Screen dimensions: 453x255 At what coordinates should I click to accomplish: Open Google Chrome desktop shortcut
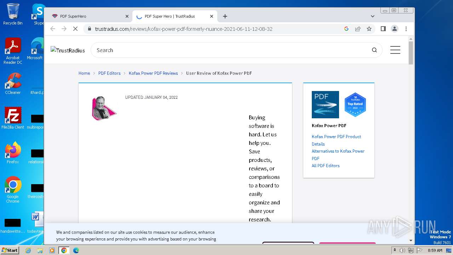pyautogui.click(x=13, y=189)
